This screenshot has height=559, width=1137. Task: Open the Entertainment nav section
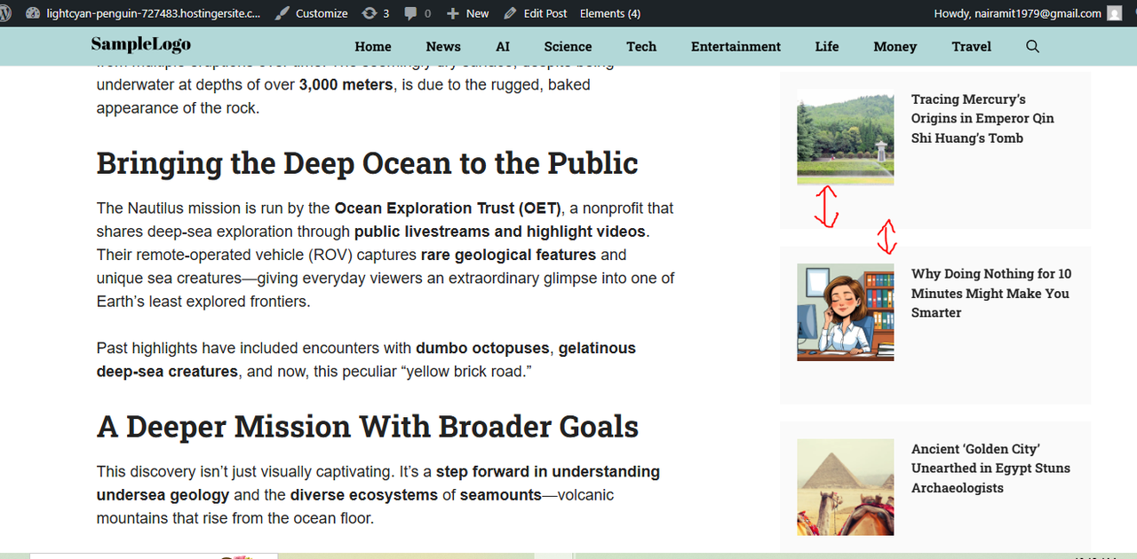(x=735, y=46)
